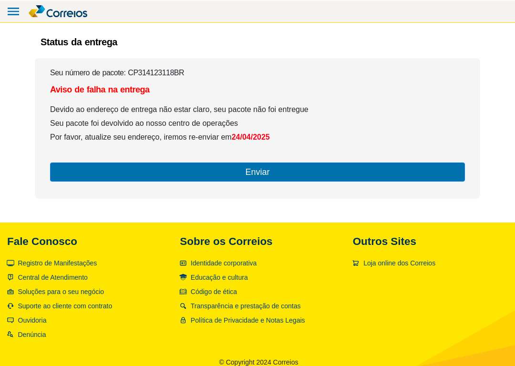Open Política de Privacidade e Notas Legais

pos(247,320)
